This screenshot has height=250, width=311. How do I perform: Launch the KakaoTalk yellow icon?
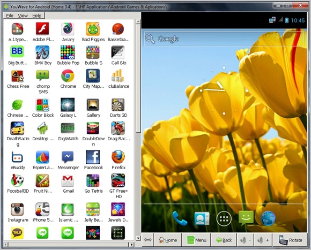17,233
